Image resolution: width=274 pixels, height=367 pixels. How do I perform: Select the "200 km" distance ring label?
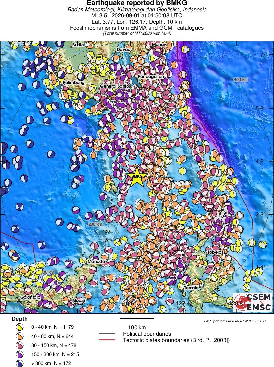[x=95, y=224]
